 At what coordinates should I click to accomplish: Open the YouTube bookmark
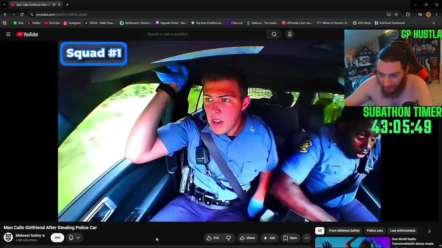tap(52, 23)
